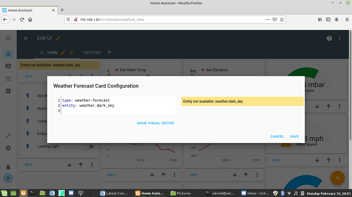Image resolution: width=352 pixels, height=197 pixels.
Task: Edit the dashboard title pencil icon
Action: pos(58,38)
